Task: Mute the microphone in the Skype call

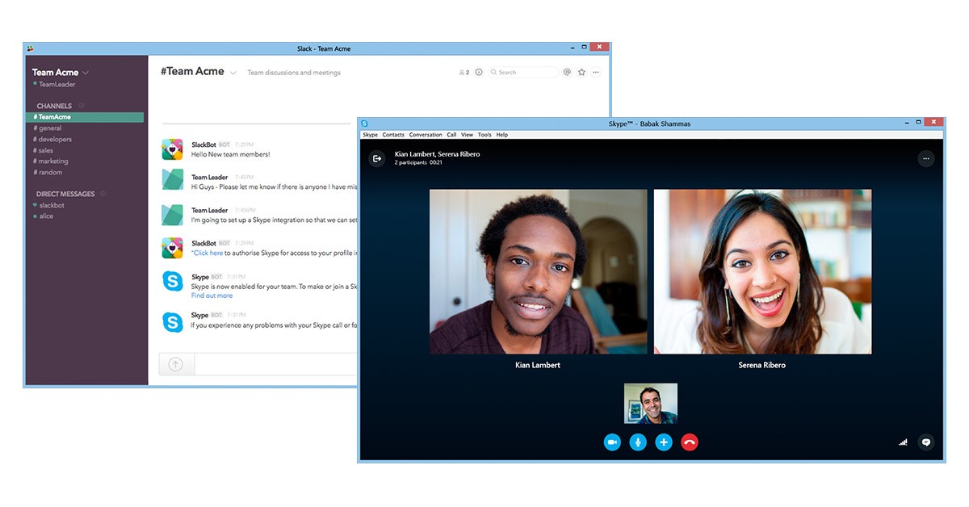Action: point(638,442)
